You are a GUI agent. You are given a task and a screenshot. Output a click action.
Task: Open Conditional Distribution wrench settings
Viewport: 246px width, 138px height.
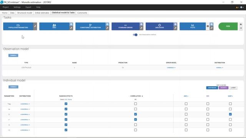click(x=107, y=28)
